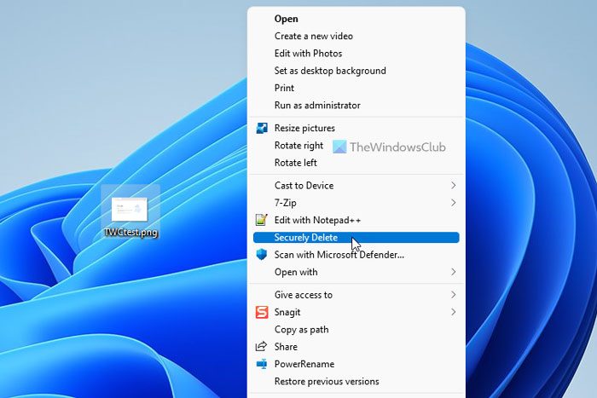Image resolution: width=597 pixels, height=398 pixels.
Task: Choose Edit with Photos
Action: (x=356, y=54)
